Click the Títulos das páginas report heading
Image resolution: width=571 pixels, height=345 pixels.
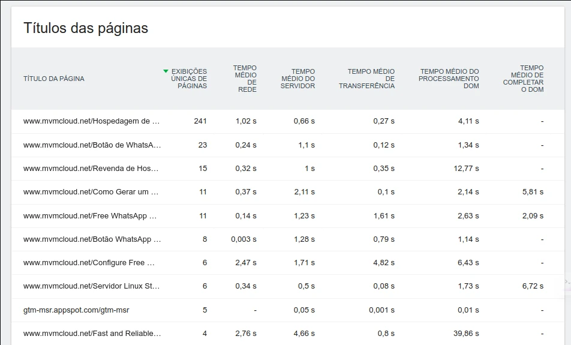(x=86, y=28)
